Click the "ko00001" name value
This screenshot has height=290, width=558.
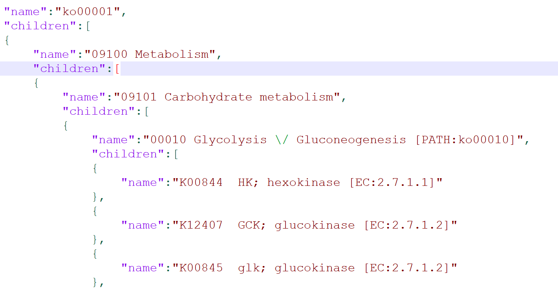[88, 11]
